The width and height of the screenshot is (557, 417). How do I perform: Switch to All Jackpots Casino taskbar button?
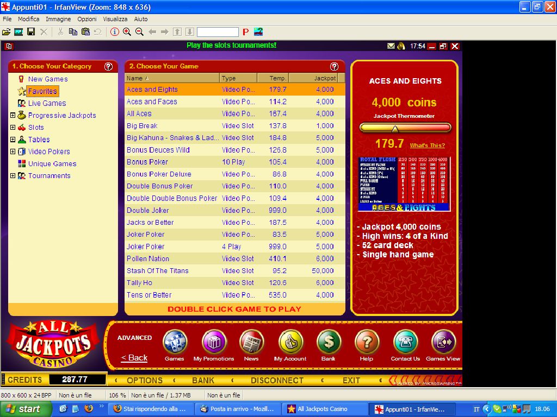pos(324,409)
